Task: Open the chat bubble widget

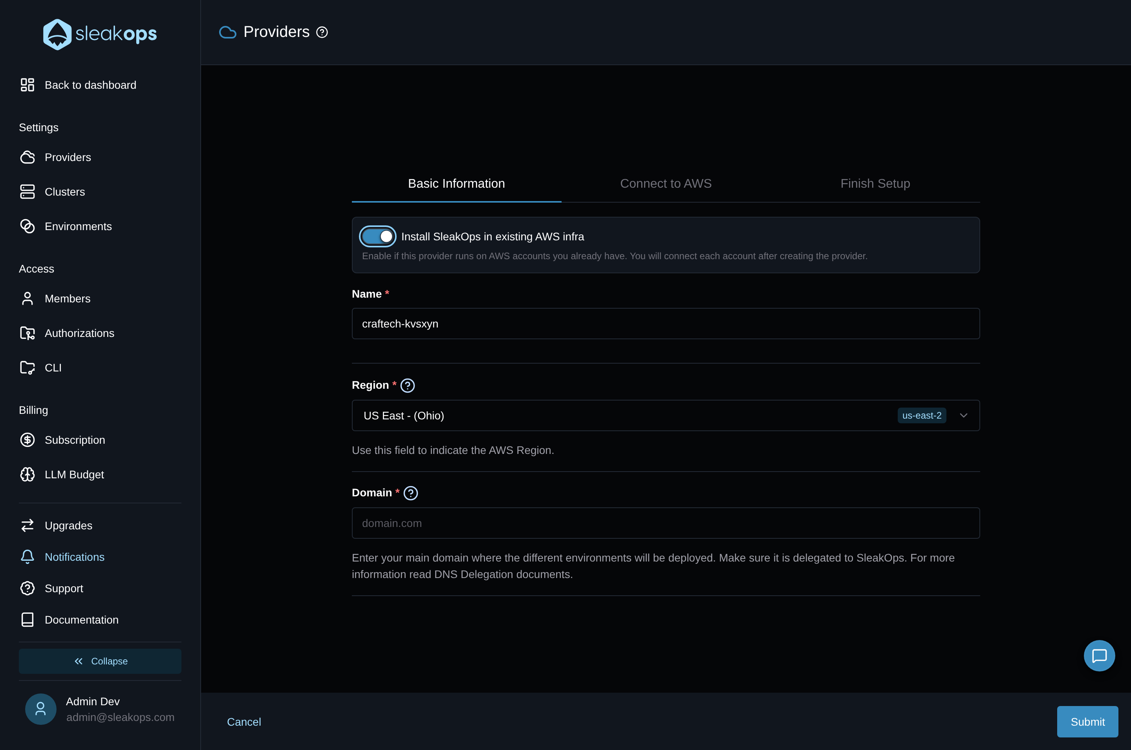Action: 1099,655
